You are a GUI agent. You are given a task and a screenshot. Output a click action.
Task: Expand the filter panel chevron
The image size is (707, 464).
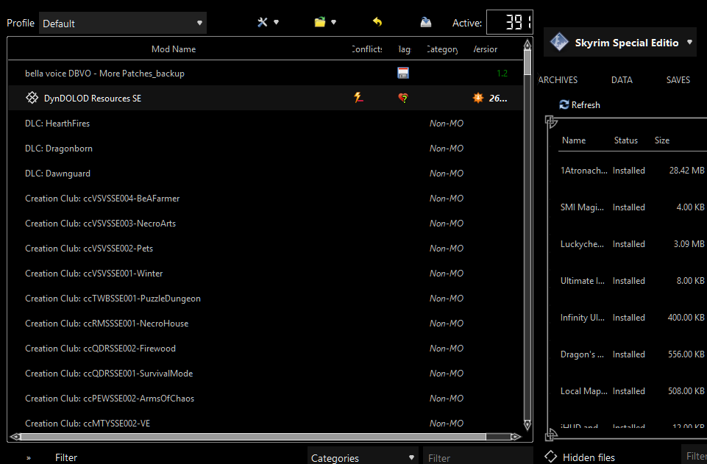click(x=29, y=457)
